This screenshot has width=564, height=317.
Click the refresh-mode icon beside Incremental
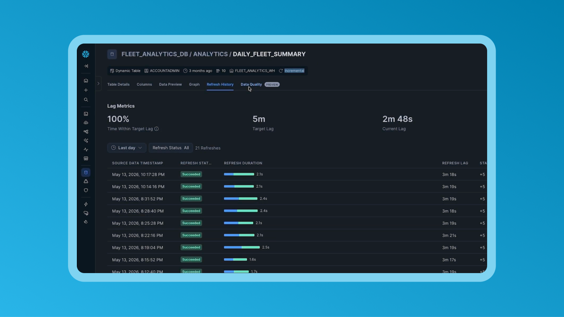tap(281, 71)
